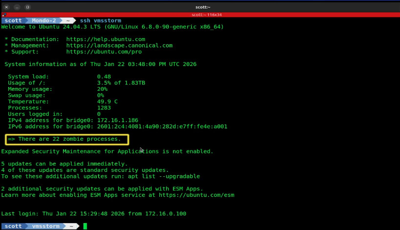The width and height of the screenshot is (400, 230).
Task: Open the help.ubuntu.com documentation link
Action: coord(106,39)
